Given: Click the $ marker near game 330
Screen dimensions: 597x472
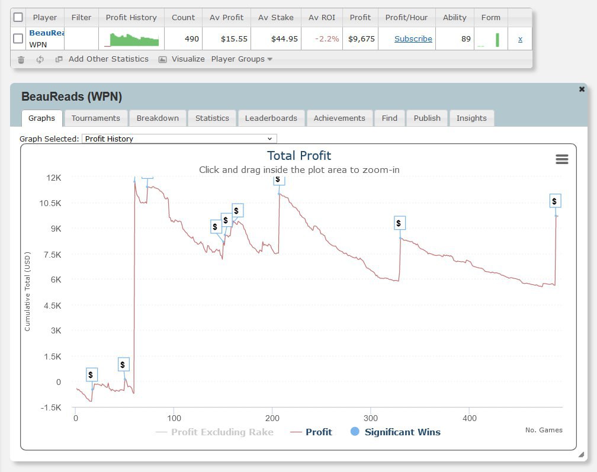Looking at the screenshot, I should click(x=399, y=223).
